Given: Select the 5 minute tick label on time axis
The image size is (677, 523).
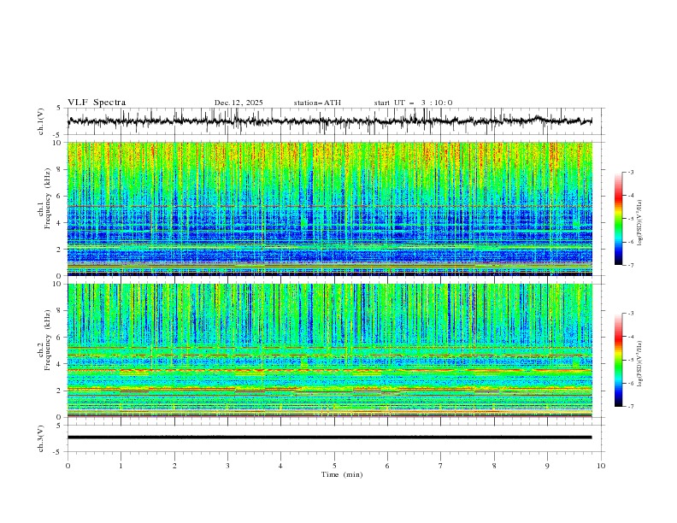Looking at the screenshot, I should click(334, 465).
